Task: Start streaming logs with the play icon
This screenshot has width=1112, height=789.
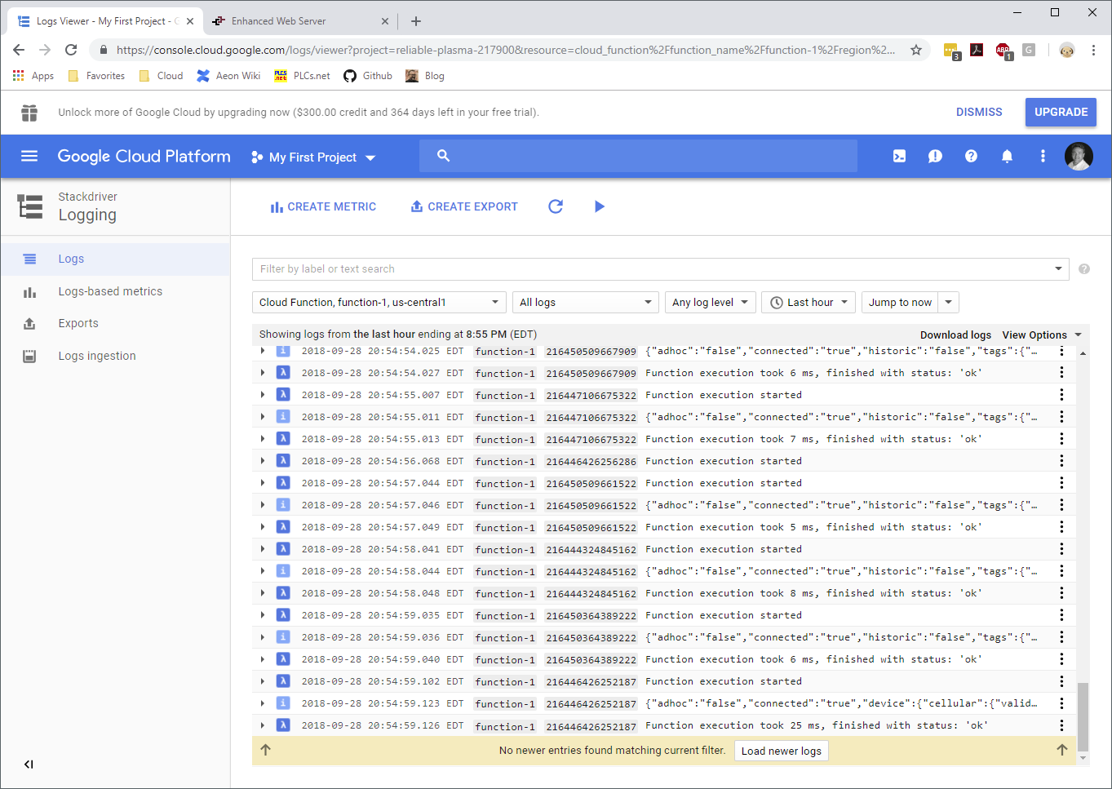Action: (x=600, y=206)
